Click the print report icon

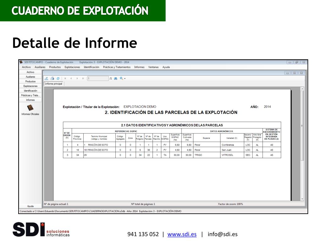[53, 78]
